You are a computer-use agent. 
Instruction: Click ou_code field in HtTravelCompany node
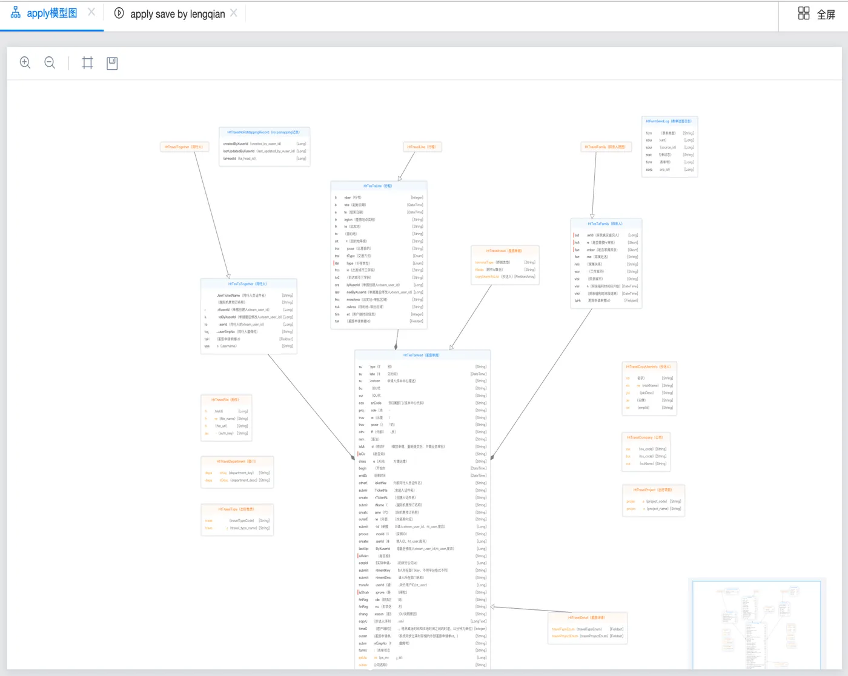(646, 449)
